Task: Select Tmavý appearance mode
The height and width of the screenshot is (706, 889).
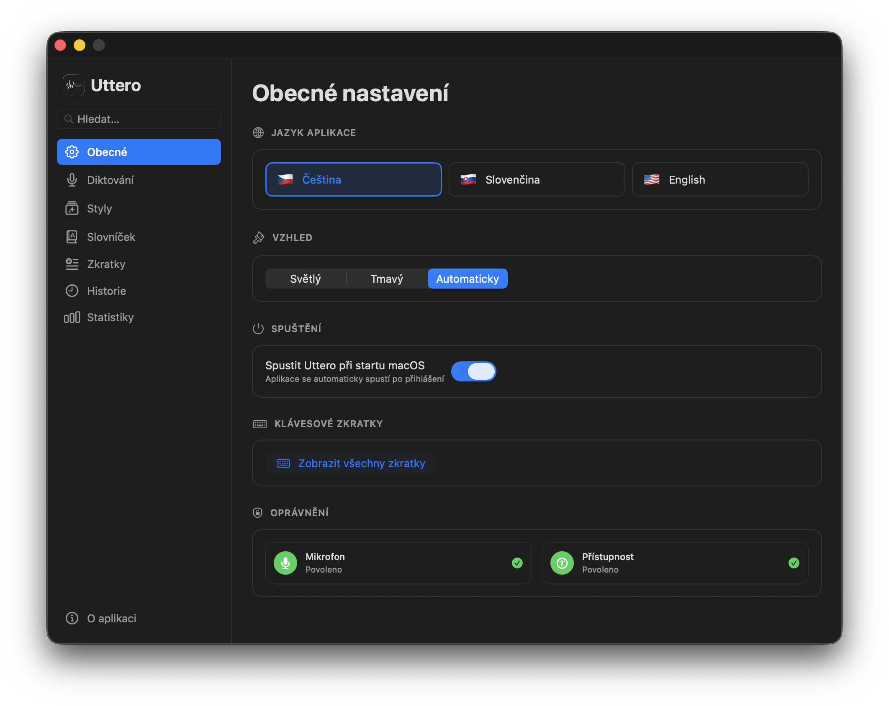Action: point(387,279)
